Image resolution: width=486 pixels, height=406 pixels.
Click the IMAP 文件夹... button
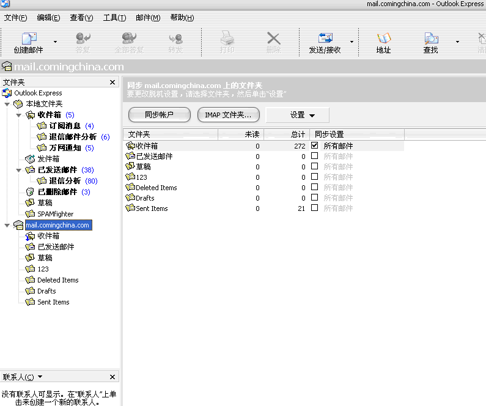(x=229, y=115)
